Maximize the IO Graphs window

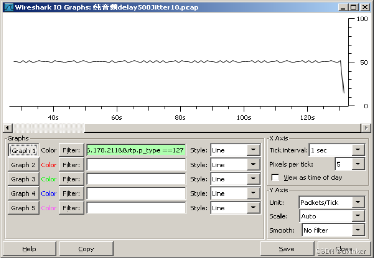click(x=354, y=7)
